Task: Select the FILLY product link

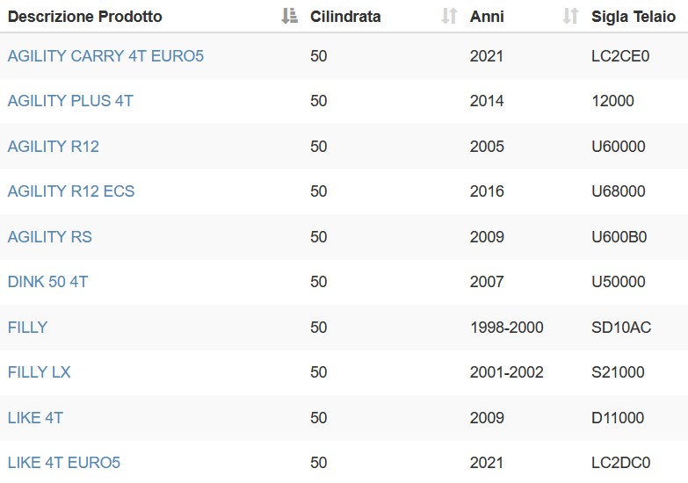Action: pos(27,328)
